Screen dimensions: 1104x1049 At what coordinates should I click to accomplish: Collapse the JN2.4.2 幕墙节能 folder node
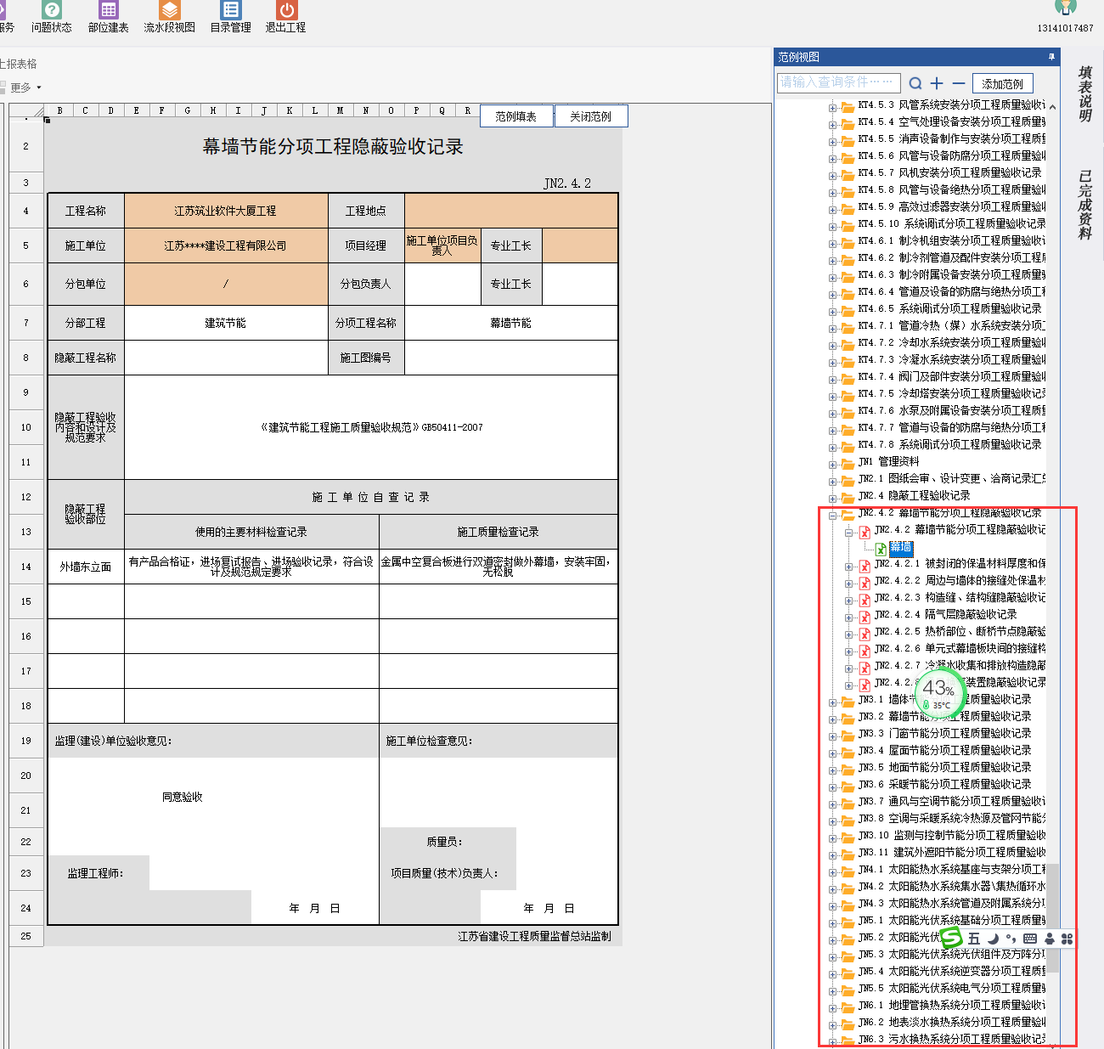(x=832, y=515)
